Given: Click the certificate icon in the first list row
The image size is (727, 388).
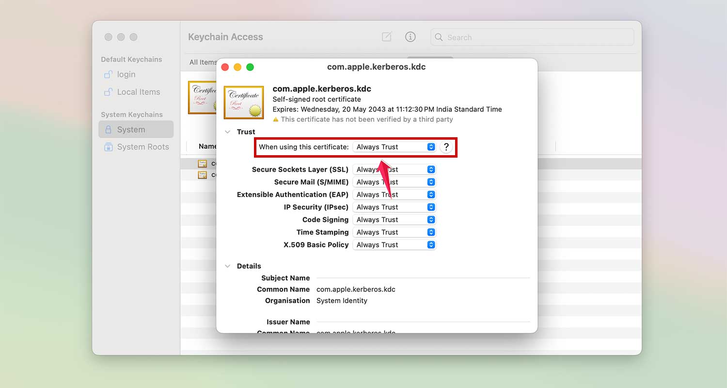Looking at the screenshot, I should (x=202, y=163).
